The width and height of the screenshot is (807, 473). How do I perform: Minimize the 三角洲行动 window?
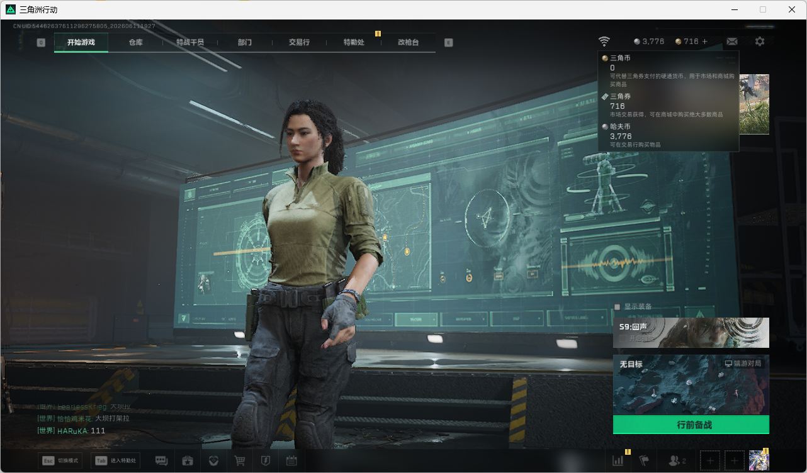pyautogui.click(x=735, y=9)
